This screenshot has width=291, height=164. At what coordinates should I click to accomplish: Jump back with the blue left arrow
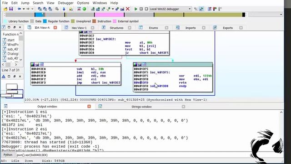[19, 9]
